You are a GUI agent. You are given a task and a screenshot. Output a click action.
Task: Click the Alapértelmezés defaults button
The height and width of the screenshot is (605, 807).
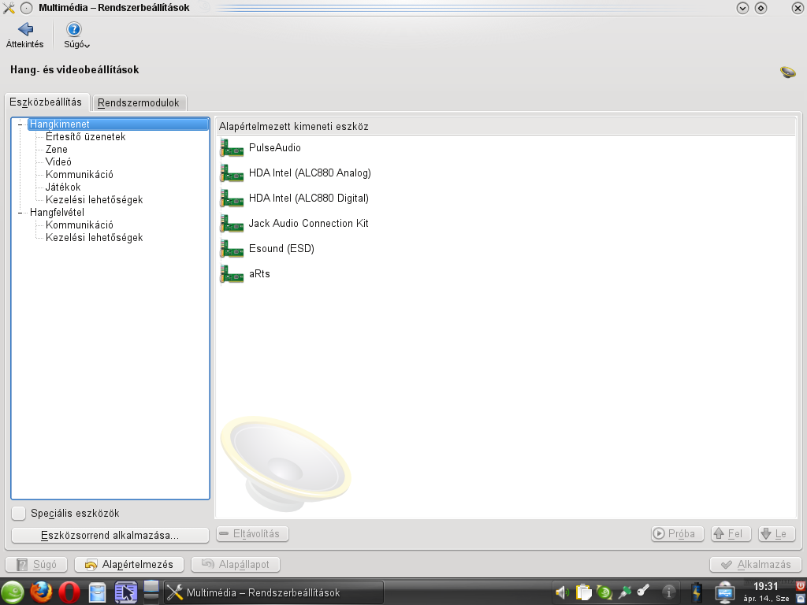click(129, 564)
